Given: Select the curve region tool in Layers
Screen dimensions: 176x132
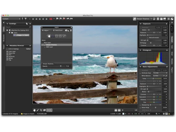Looking at the screenshot, I should pyautogui.click(x=60, y=36).
